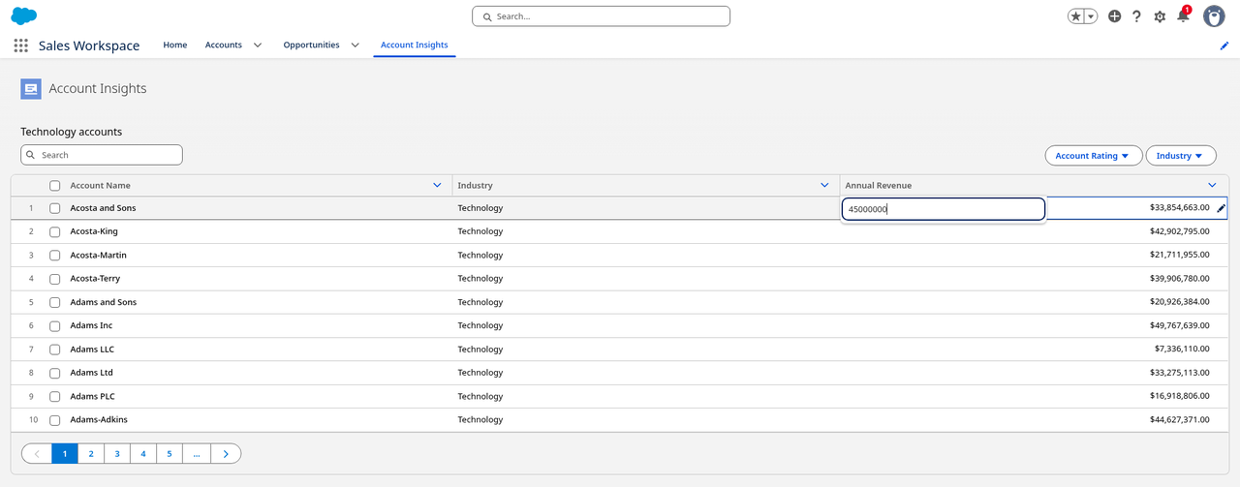Click the Sales Workspace app name

coord(89,46)
